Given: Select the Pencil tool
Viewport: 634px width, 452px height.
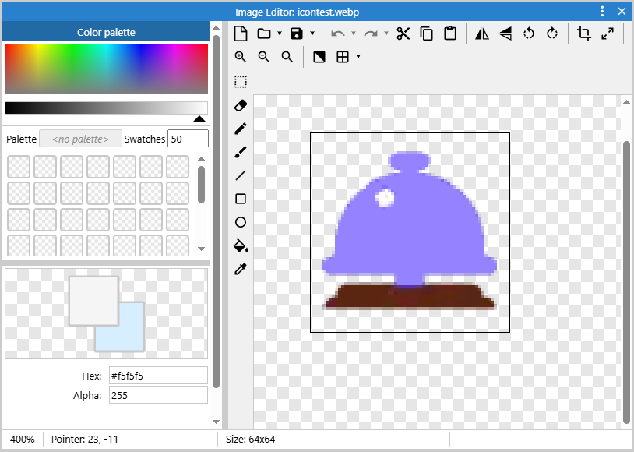Looking at the screenshot, I should [x=241, y=129].
